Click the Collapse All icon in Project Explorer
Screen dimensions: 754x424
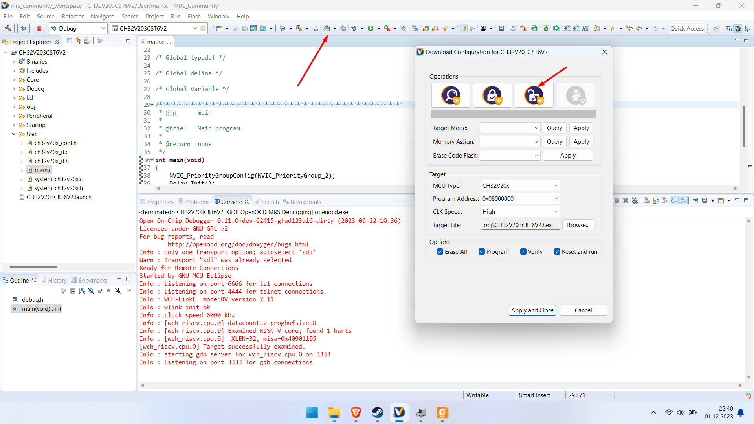(70, 41)
